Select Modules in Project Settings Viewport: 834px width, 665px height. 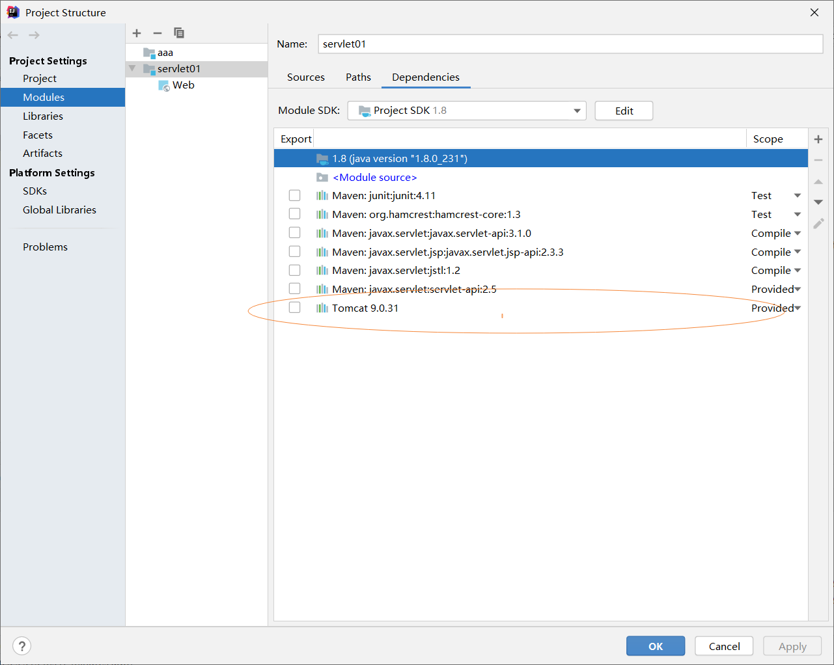(x=63, y=98)
